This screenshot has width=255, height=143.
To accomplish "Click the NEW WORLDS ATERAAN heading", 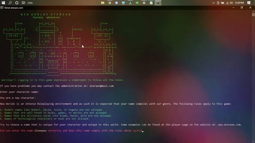I will click(46, 14).
